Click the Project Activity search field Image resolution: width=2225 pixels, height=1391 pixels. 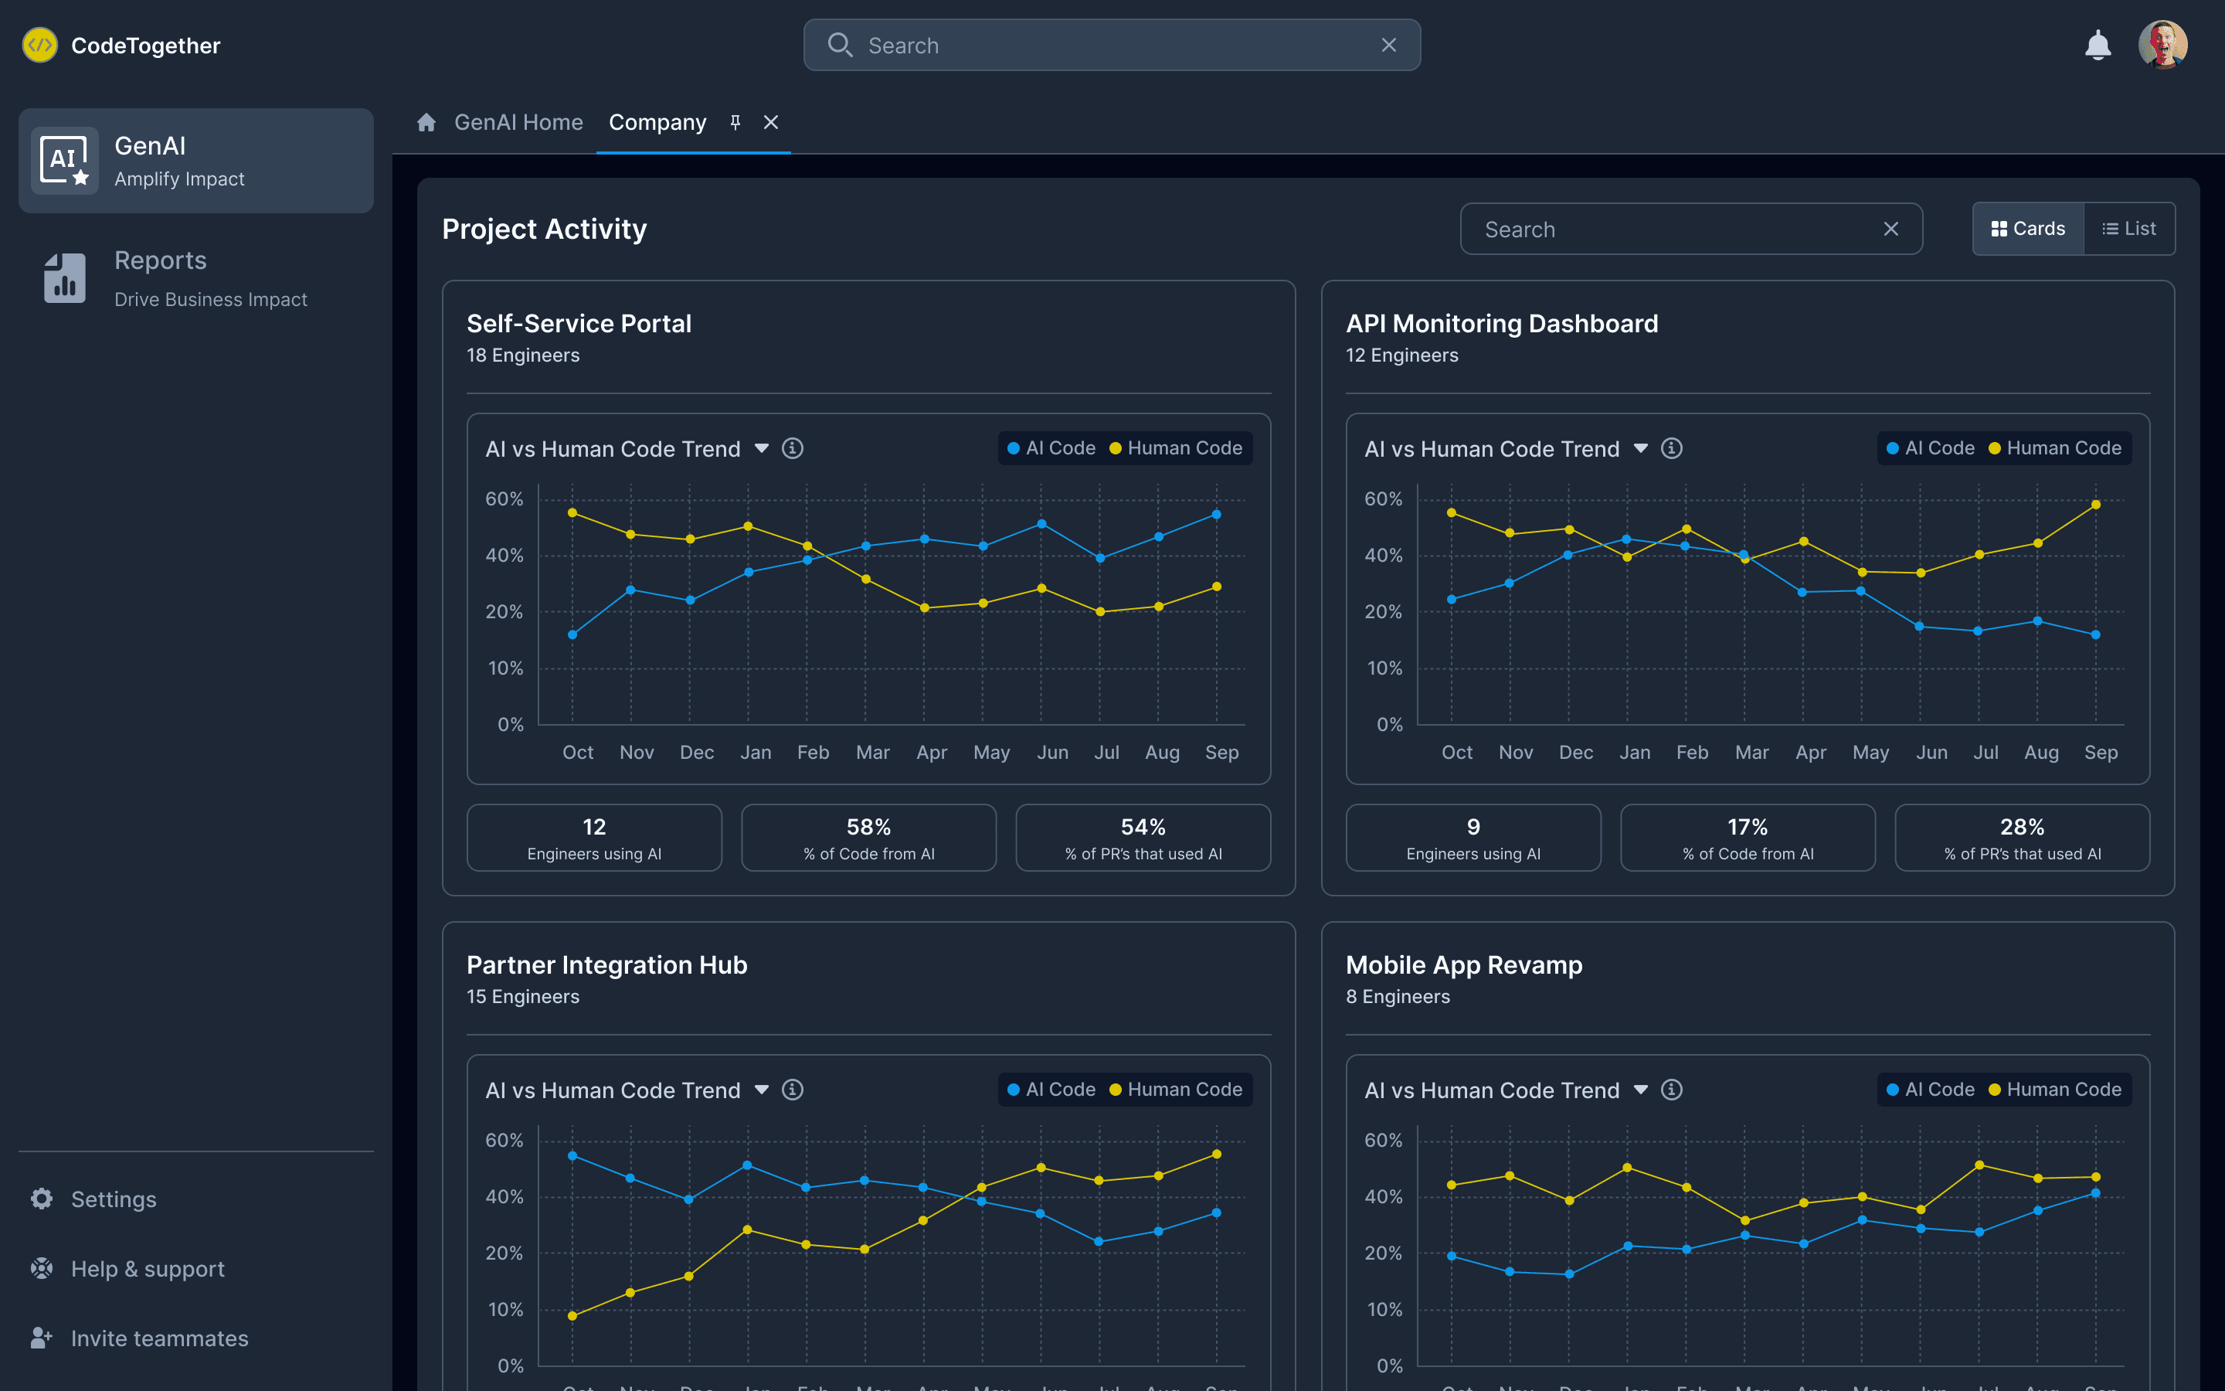click(1673, 229)
